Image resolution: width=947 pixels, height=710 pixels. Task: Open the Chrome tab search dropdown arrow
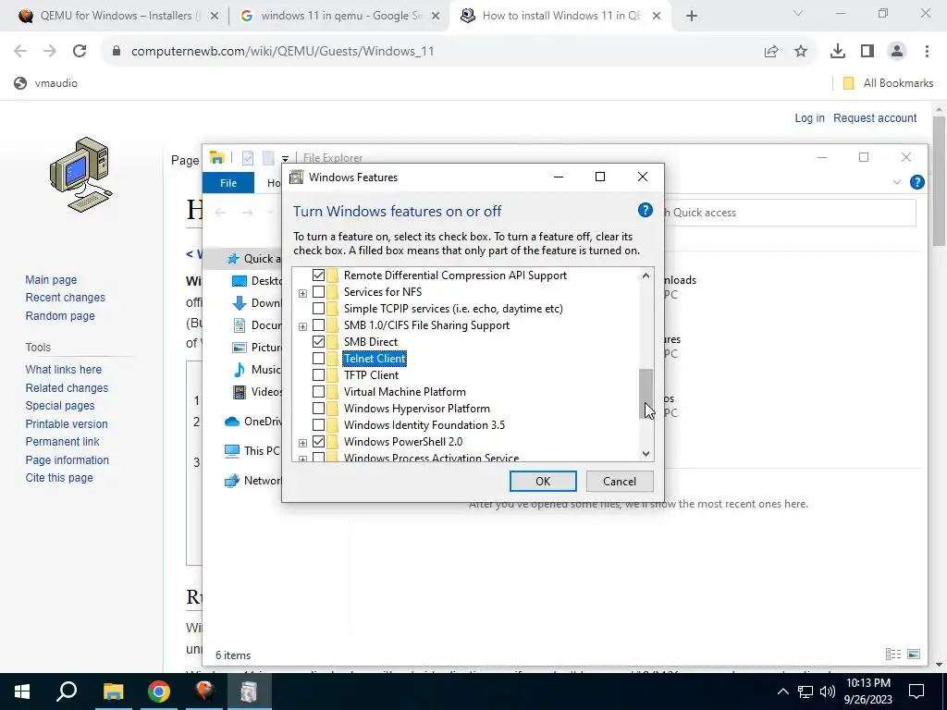(798, 13)
